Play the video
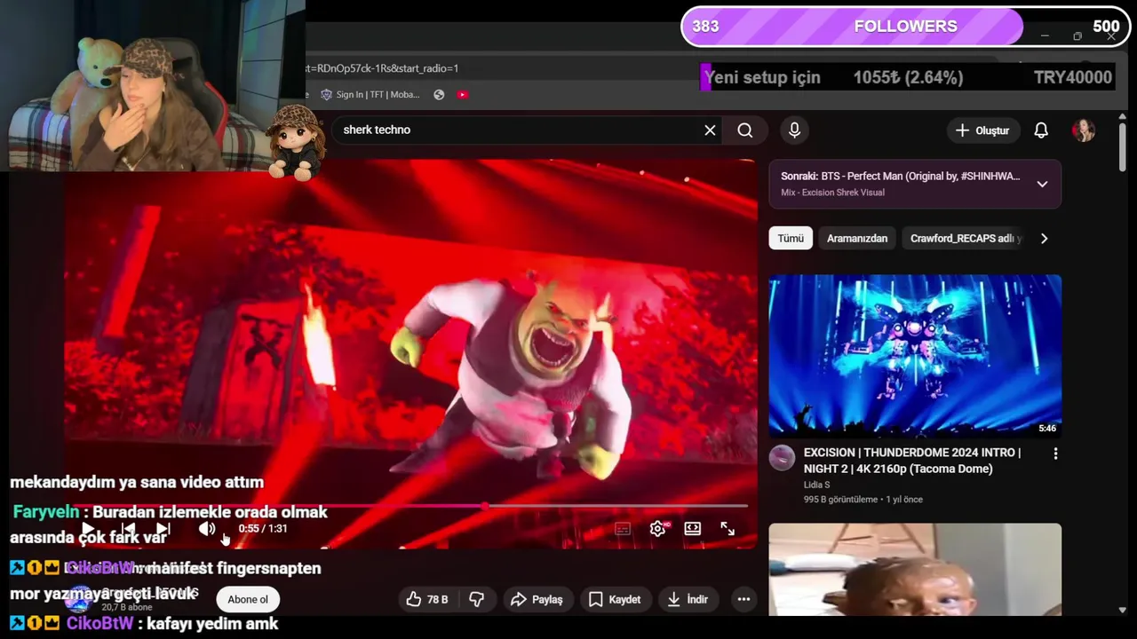 [x=88, y=529]
